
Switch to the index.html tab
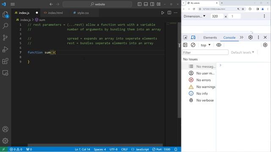(x=55, y=13)
